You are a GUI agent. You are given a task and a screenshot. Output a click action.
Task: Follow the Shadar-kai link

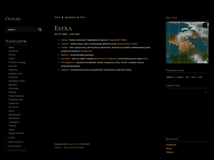(x=86, y=51)
